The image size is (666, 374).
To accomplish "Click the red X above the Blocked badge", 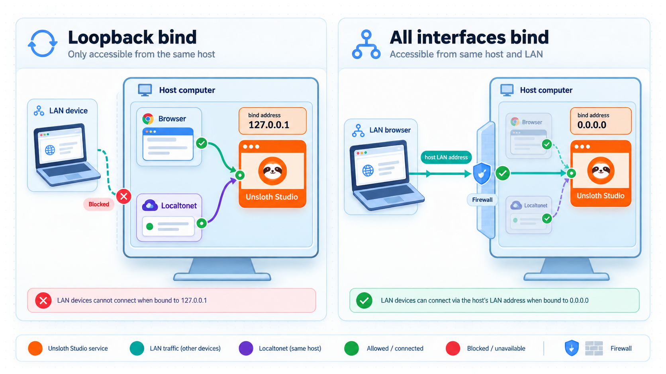I will pyautogui.click(x=124, y=196).
